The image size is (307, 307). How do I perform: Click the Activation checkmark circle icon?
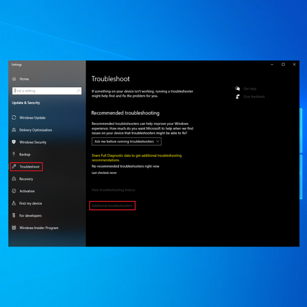pyautogui.click(x=14, y=191)
